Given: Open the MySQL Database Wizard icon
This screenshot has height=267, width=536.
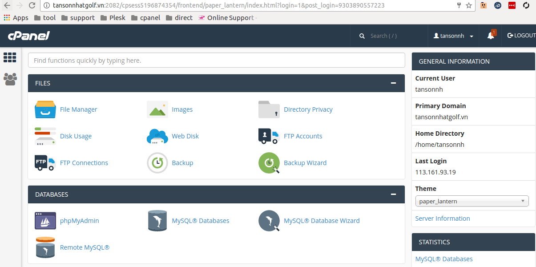Looking at the screenshot, I should click(x=269, y=221).
